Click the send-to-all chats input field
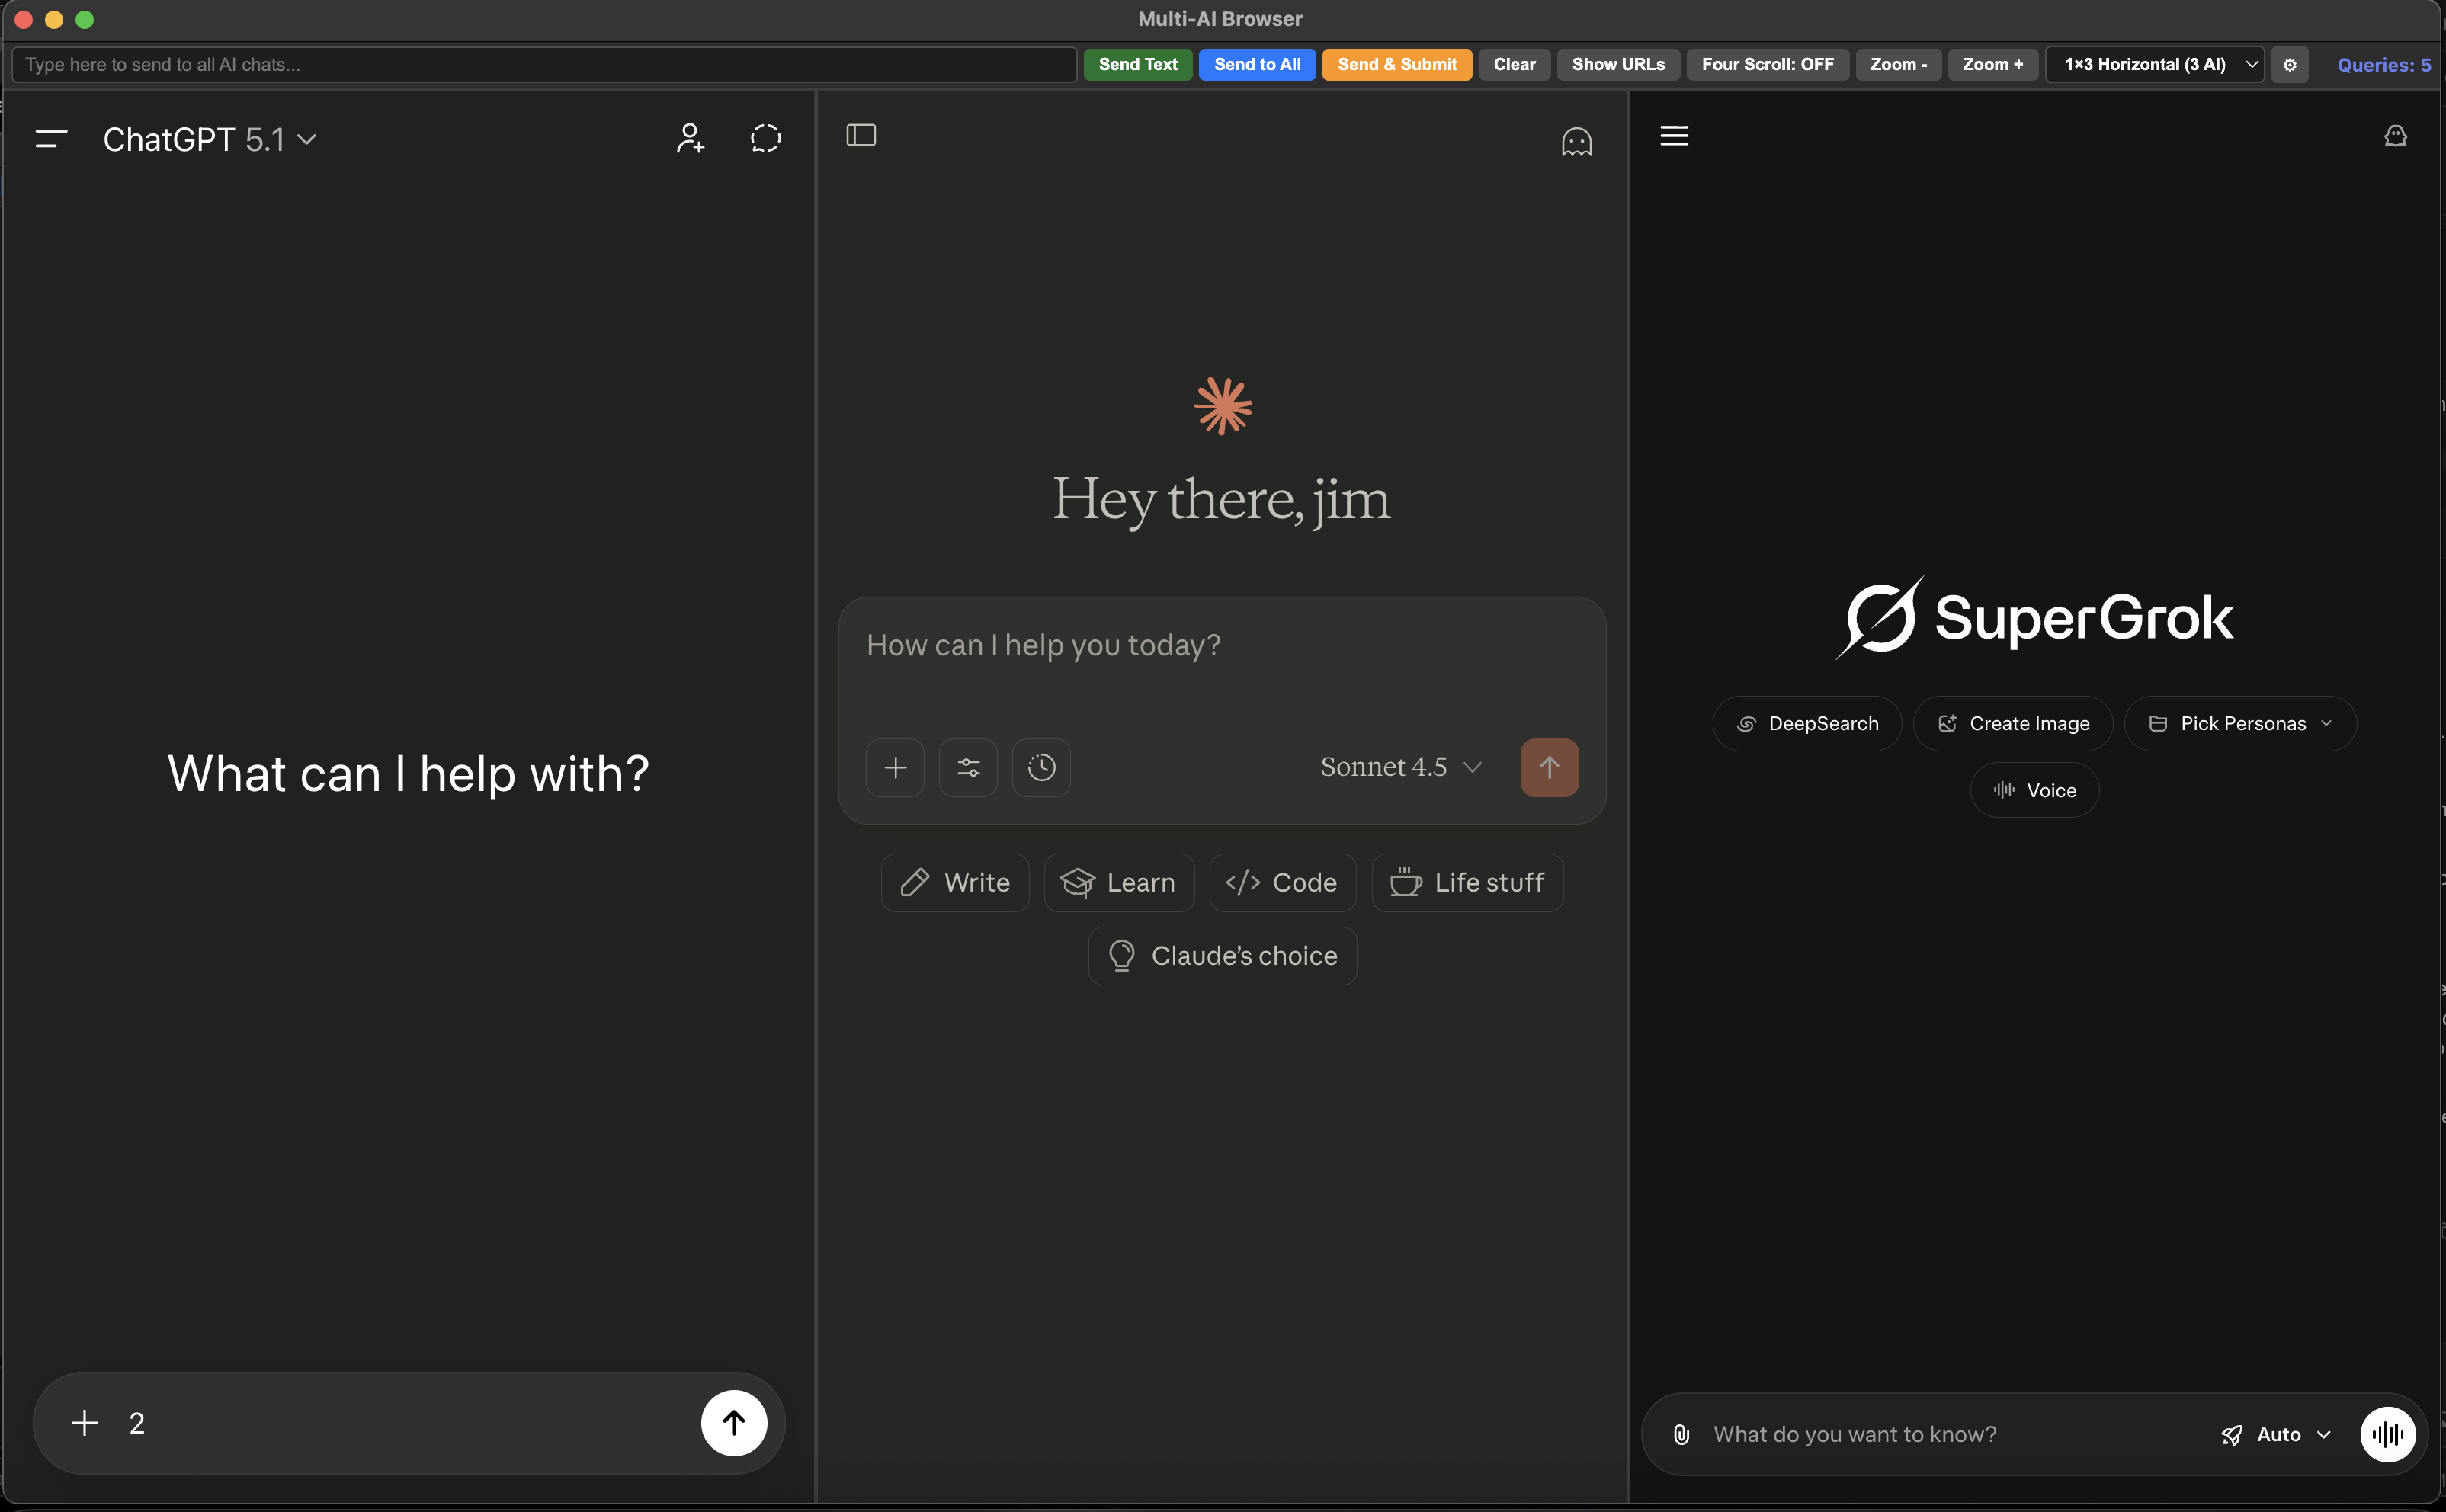This screenshot has width=2446, height=1512. pos(545,64)
